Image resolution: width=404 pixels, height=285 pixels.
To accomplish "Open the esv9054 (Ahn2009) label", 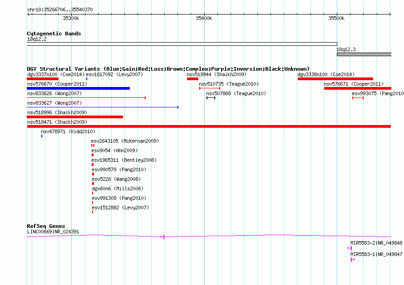I will 114,150.
